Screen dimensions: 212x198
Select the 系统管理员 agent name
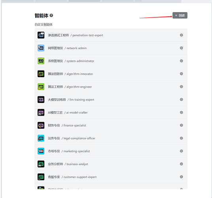[x=55, y=61]
